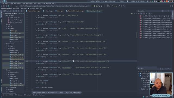The height and width of the screenshot is (98, 174).
Task: Click the volume indicator in system bar
Action: point(121,1)
